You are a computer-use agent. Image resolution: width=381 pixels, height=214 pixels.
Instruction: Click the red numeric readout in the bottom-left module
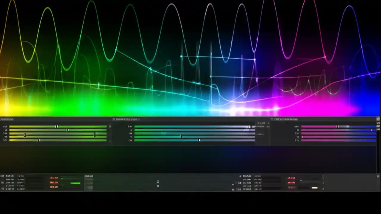click(54, 182)
